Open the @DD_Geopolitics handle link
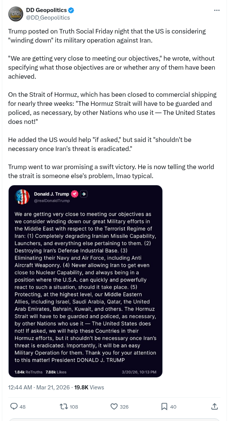 [x=48, y=17]
